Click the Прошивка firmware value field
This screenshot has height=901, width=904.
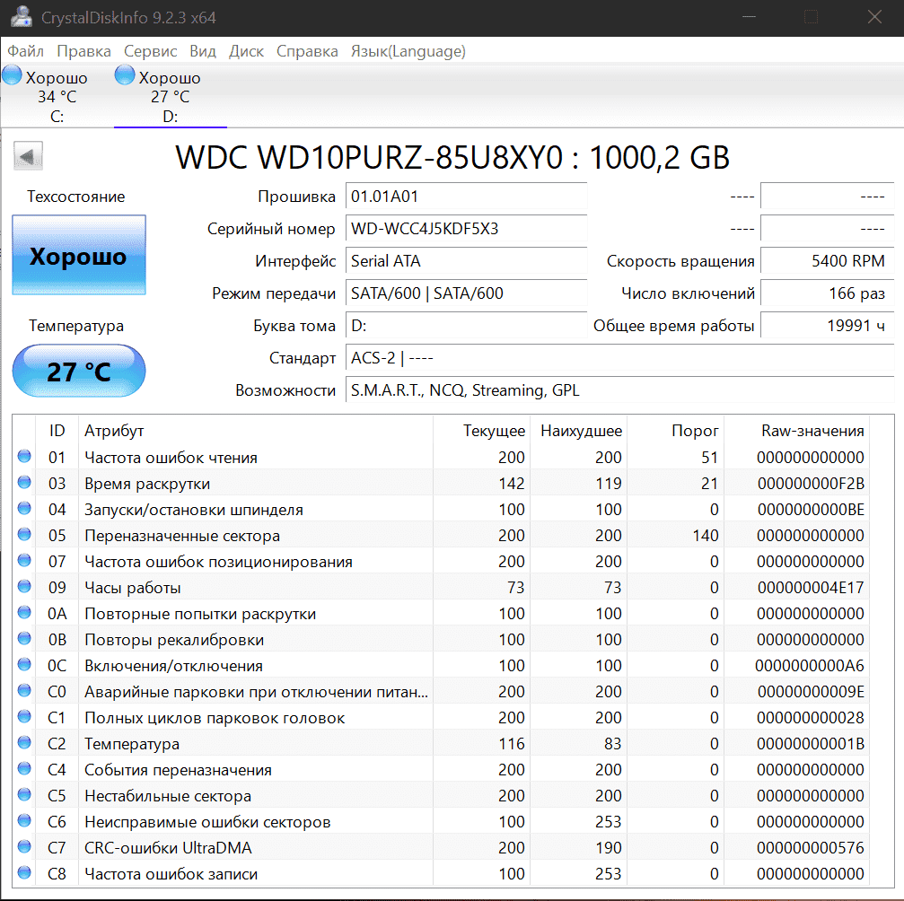pyautogui.click(x=466, y=197)
